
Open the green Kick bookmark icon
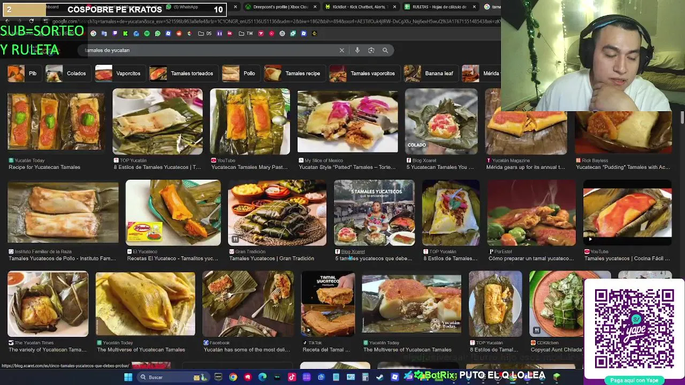[125, 34]
